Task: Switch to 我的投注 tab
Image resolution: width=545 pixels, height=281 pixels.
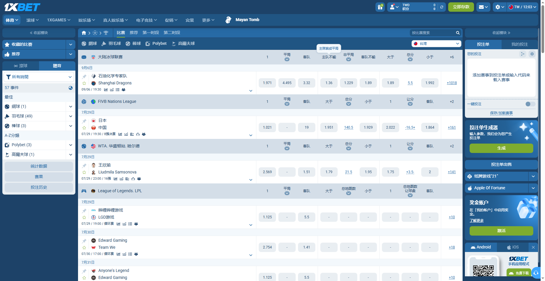Action: [519, 45]
